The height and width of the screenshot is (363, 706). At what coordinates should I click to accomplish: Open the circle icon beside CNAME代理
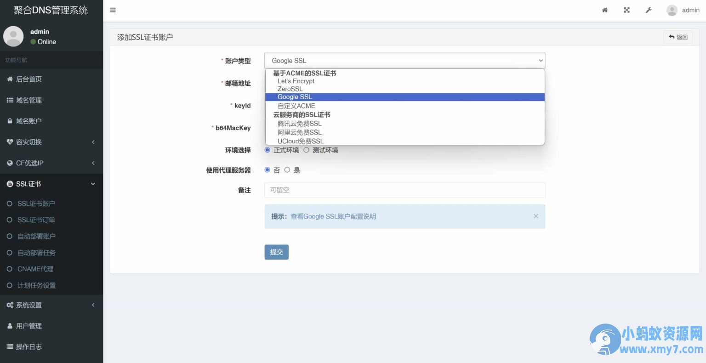9,269
